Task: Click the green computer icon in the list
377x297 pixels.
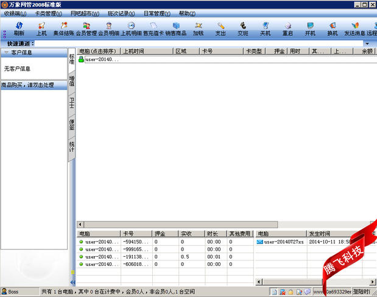Action: coord(81,59)
